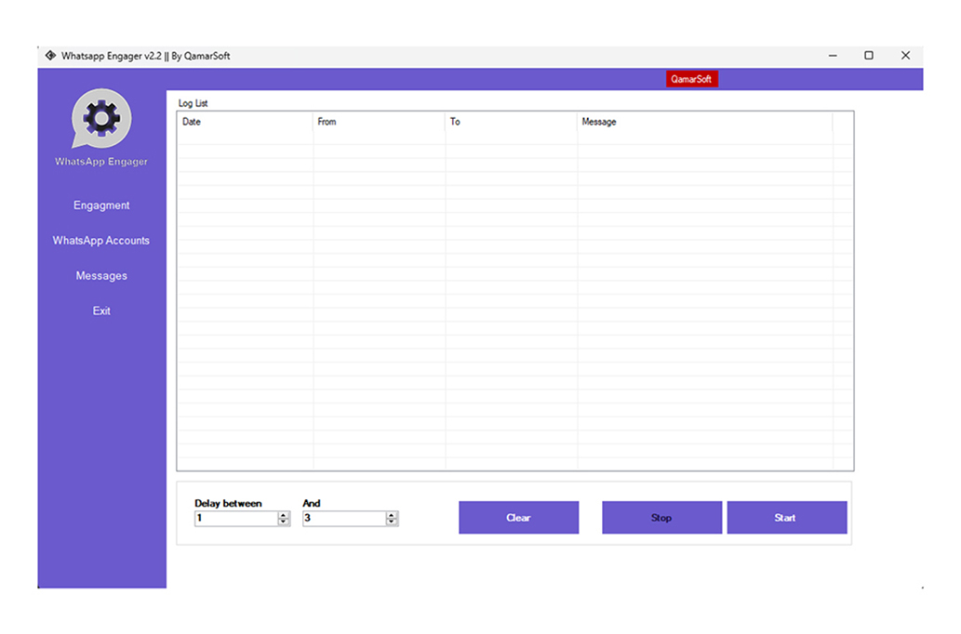
Task: Start the engagement process
Action: click(x=786, y=518)
